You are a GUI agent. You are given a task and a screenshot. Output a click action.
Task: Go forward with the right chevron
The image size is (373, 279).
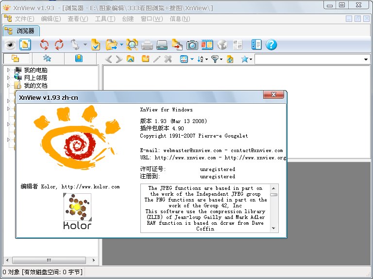click(119, 59)
